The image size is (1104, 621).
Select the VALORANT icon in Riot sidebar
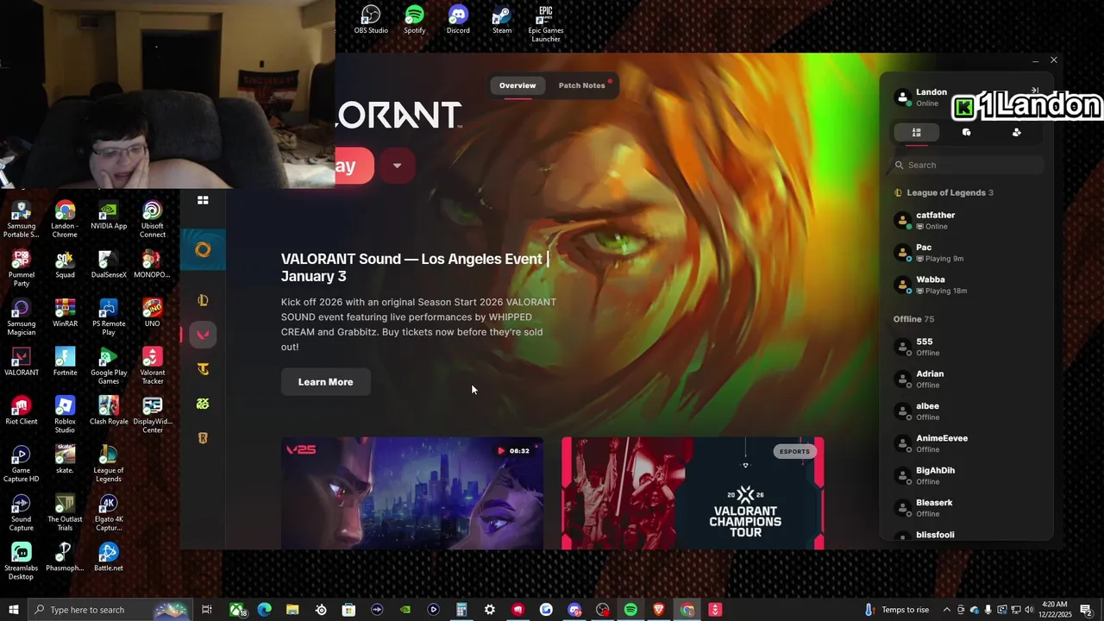click(x=203, y=335)
